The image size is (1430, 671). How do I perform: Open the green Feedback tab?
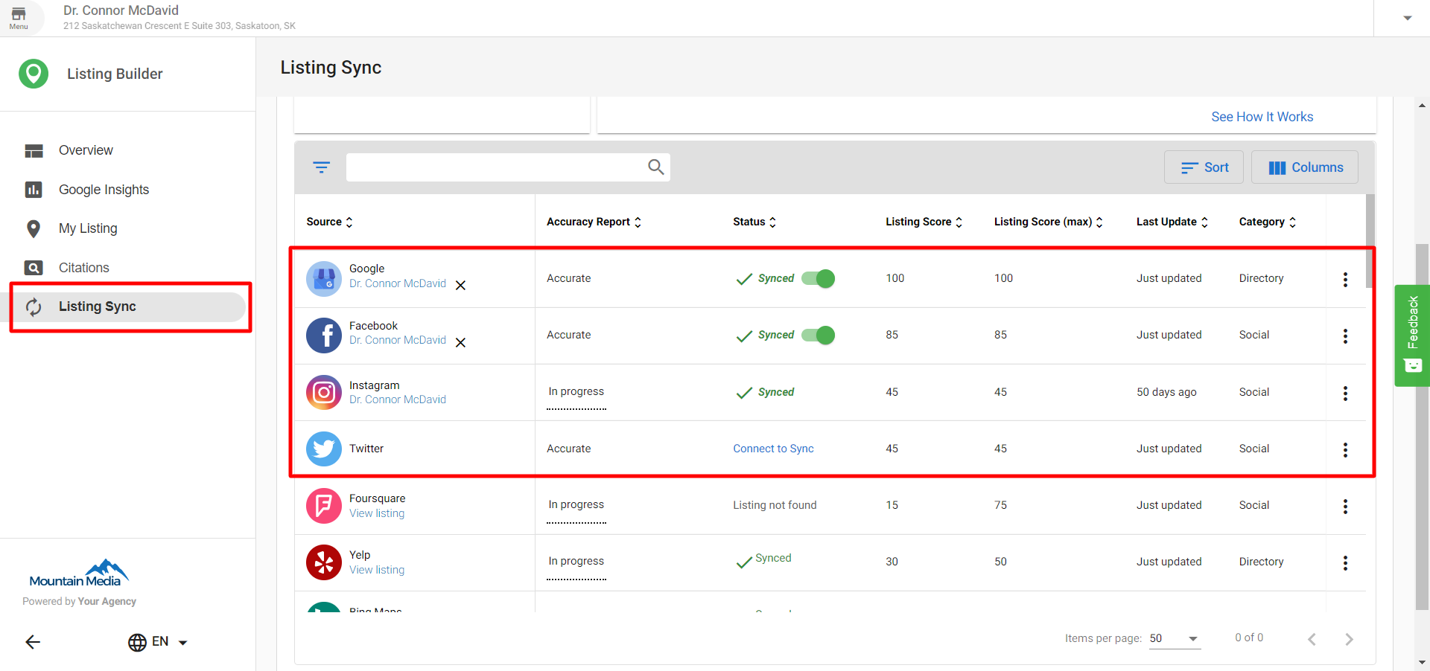(x=1412, y=335)
